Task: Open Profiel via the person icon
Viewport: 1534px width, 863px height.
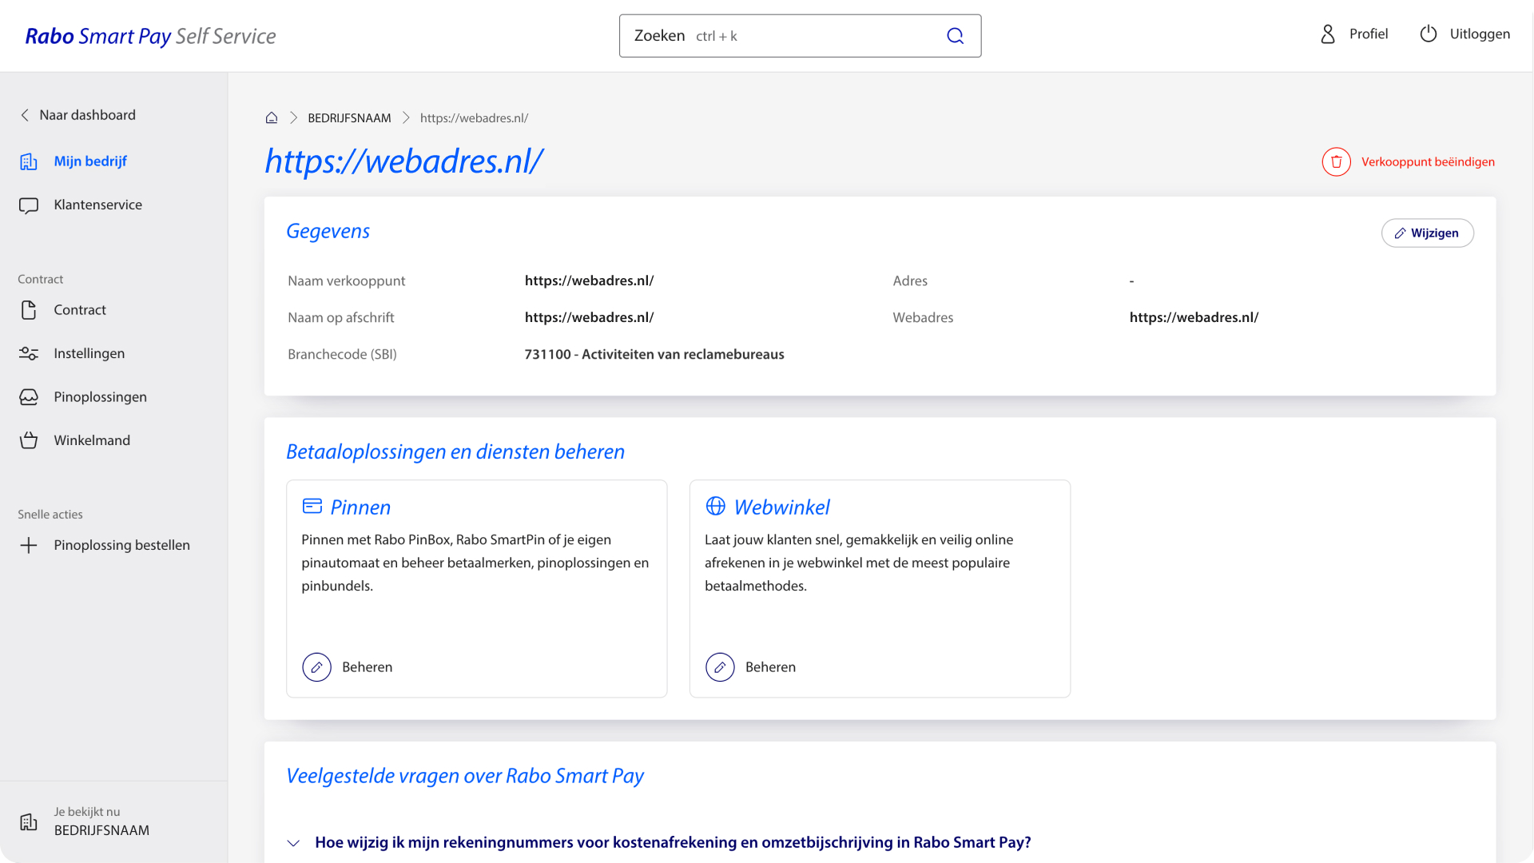Action: coord(1328,34)
